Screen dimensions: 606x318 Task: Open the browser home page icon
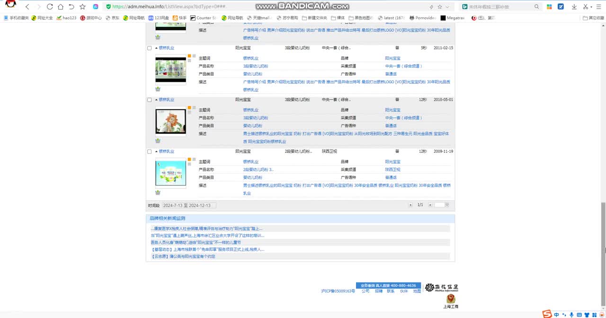[x=61, y=7]
